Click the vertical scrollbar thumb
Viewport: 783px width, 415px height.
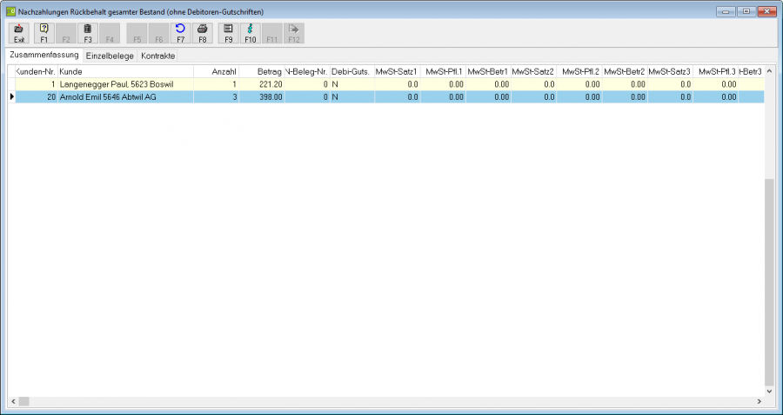tap(770, 281)
